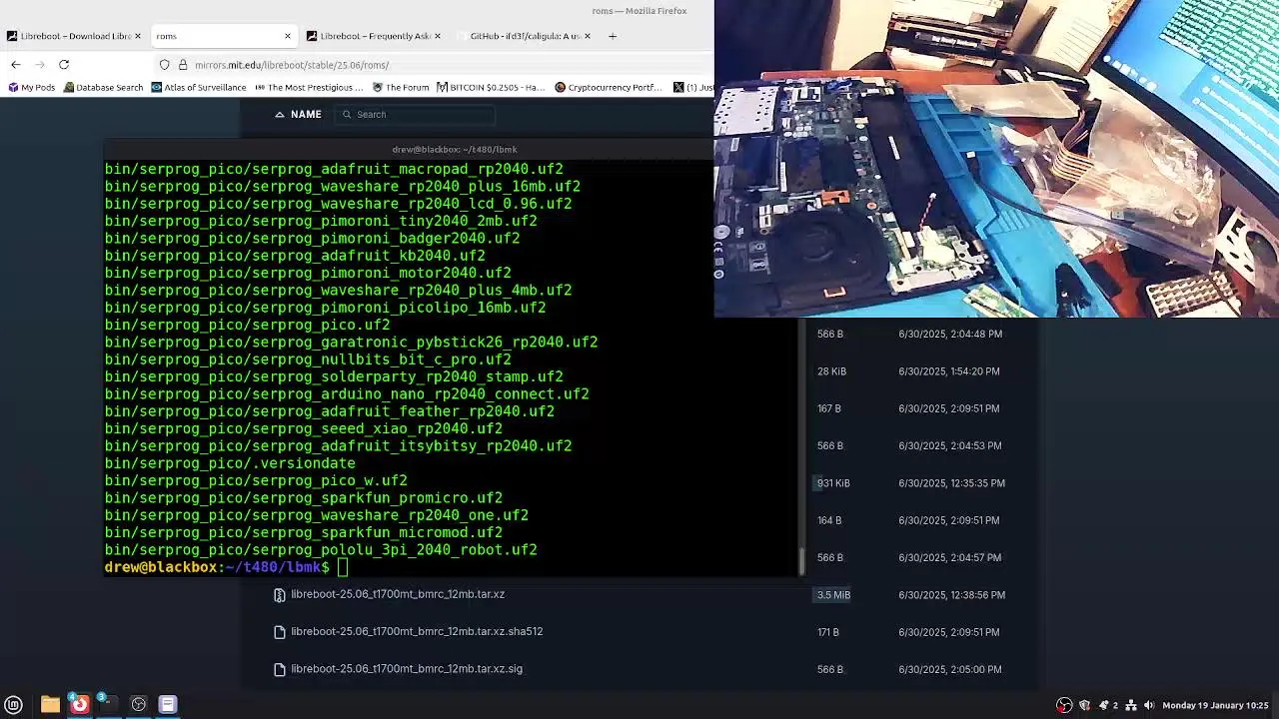
Task: Click terminal line 'serprog_pololu_3pi_2040_robot.uf2'
Action: point(321,550)
